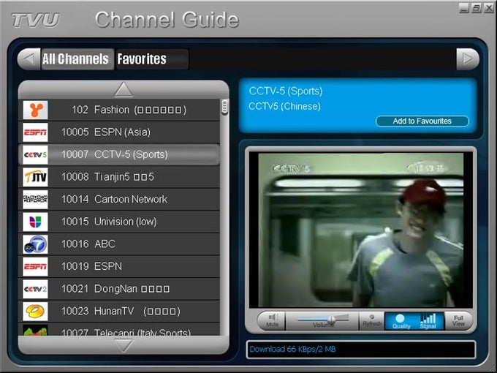
Task: Move channel list down with bottom arrow
Action: (124, 345)
